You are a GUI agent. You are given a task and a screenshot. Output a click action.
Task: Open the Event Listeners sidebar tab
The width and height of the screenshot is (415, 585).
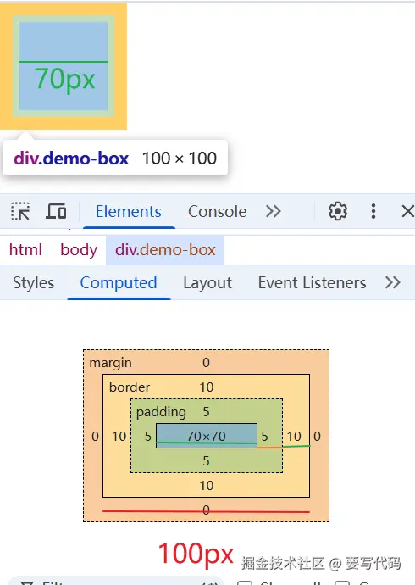(313, 283)
